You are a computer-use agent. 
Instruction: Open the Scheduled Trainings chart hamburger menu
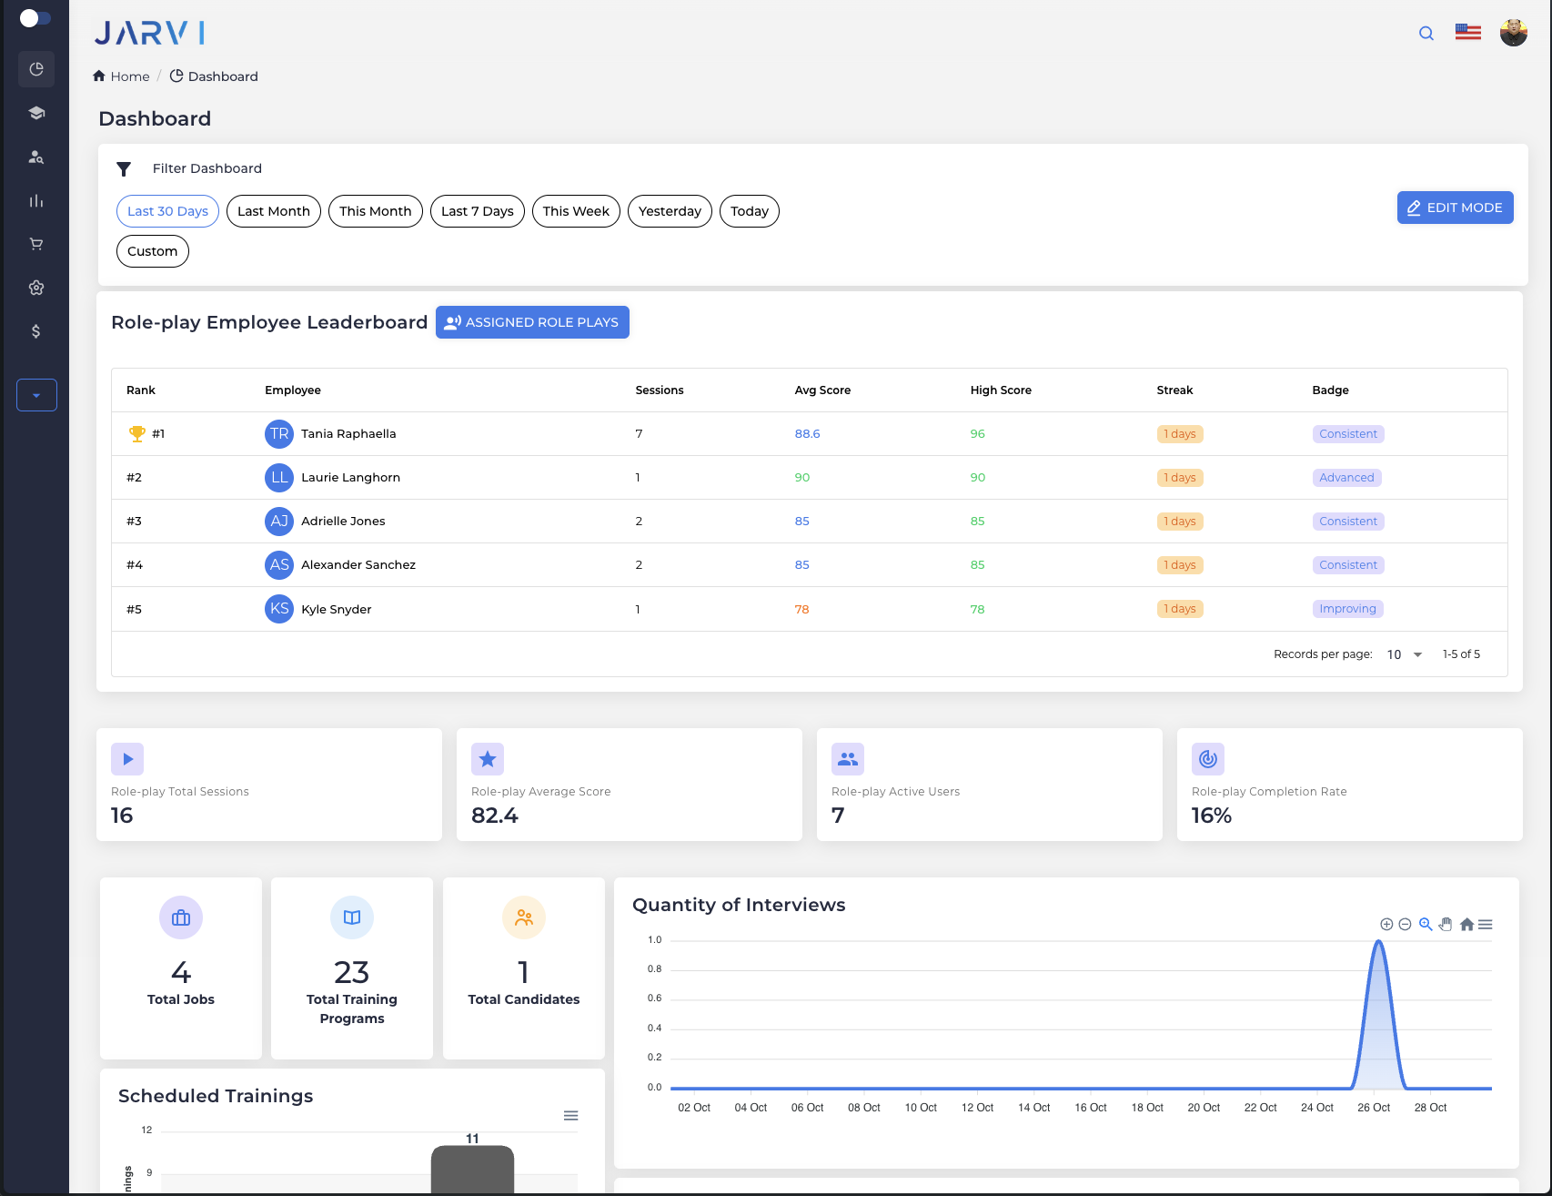(571, 1115)
